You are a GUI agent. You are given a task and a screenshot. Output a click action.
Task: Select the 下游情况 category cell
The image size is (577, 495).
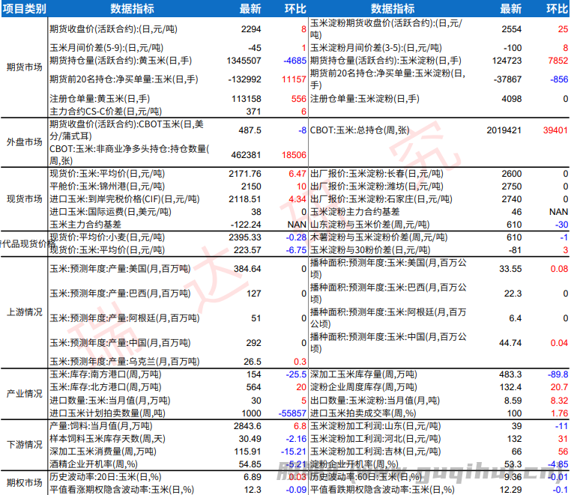tap(23, 444)
